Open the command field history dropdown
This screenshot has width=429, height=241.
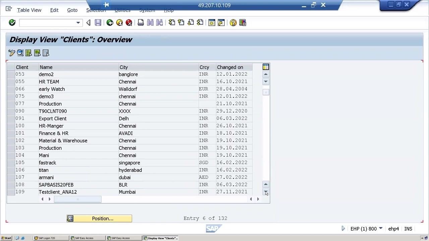(x=78, y=23)
